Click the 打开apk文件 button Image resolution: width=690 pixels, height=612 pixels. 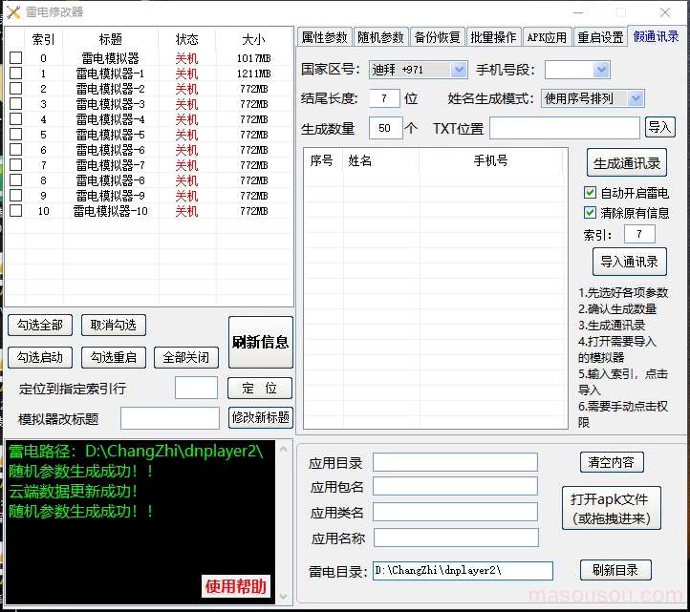click(x=609, y=509)
